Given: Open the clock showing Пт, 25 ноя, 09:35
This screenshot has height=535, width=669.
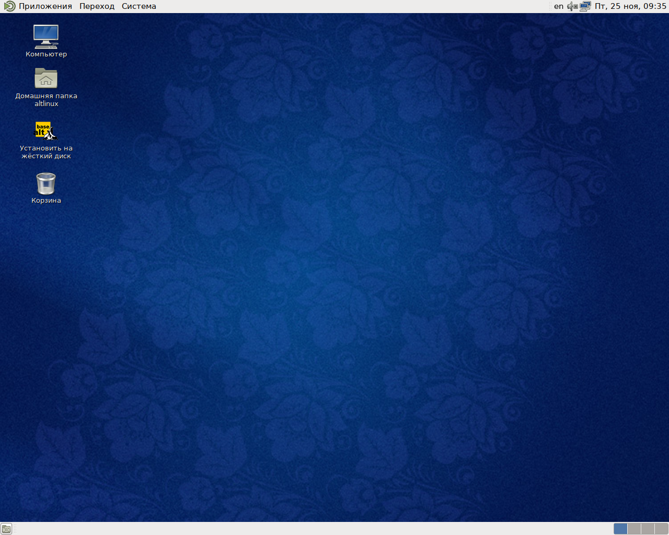Looking at the screenshot, I should coord(630,6).
